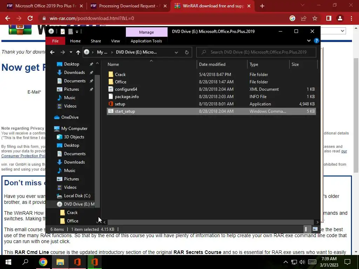Open Chrome three-dot menu
Image resolution: width=359 pixels, height=269 pixels.
351,18
